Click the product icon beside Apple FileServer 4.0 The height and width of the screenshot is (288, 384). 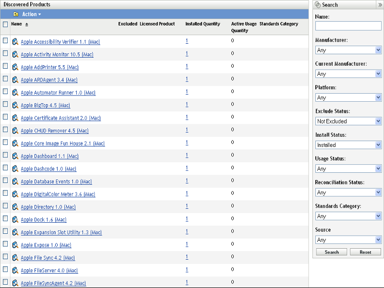point(15,270)
